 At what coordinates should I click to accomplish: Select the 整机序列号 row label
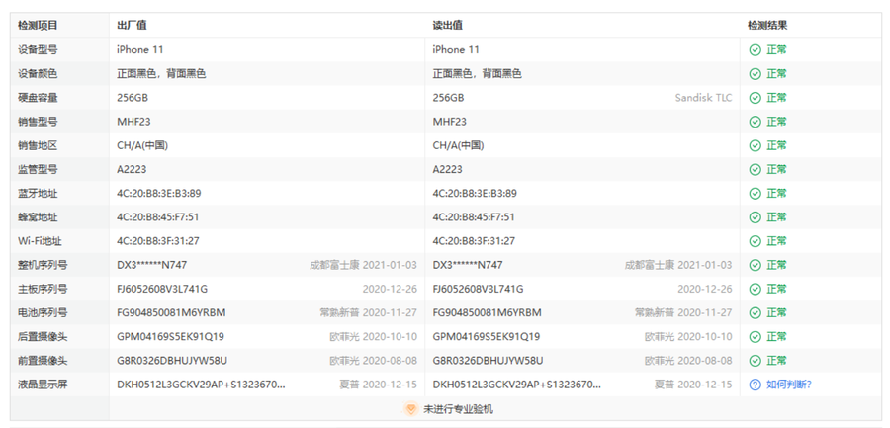(43, 265)
